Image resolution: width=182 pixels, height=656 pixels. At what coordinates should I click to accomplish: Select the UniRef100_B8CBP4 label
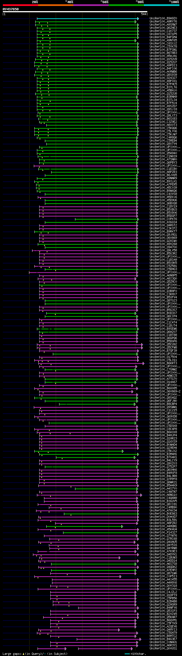tap(163, 404)
